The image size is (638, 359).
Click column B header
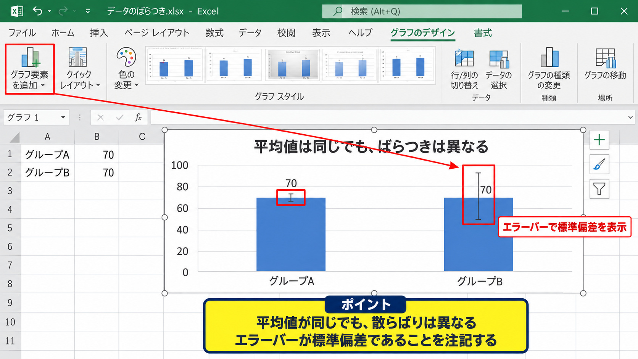pyautogui.click(x=97, y=137)
